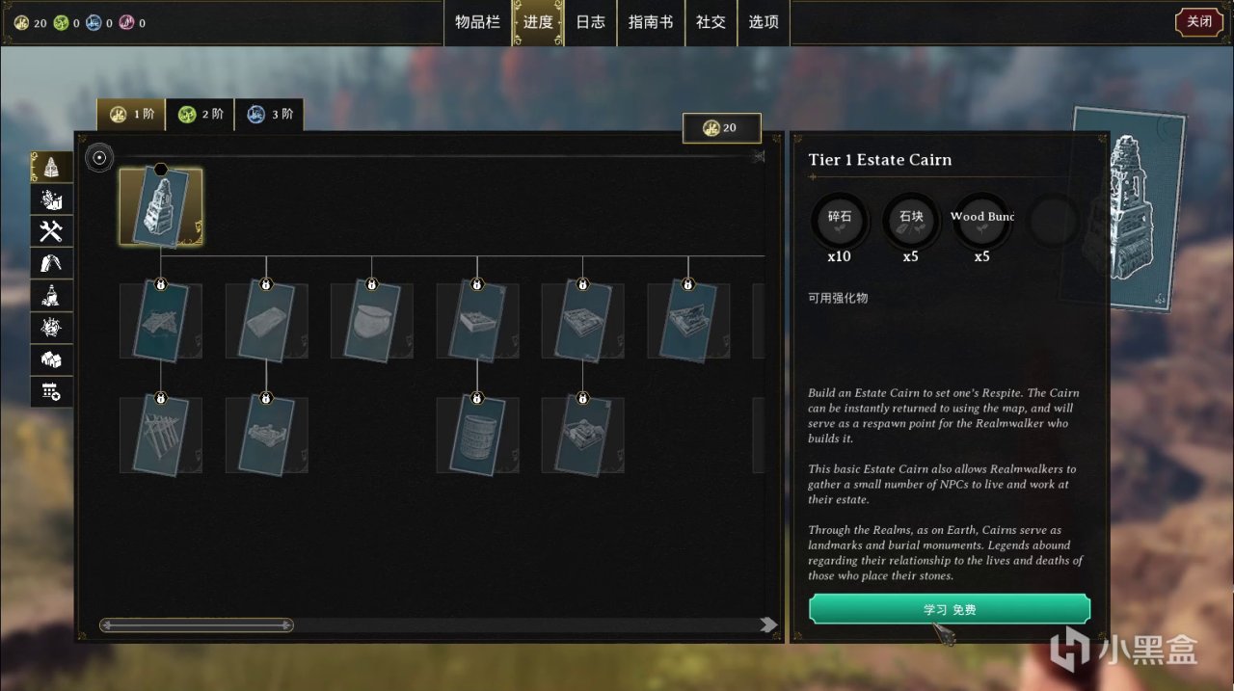Open the 物品栏 inventory tab
The width and height of the screenshot is (1234, 691).
(x=478, y=22)
